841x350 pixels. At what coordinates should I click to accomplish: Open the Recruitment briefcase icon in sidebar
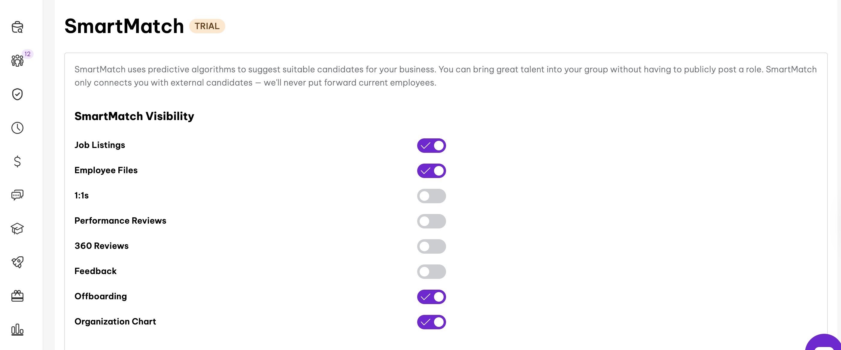17,27
